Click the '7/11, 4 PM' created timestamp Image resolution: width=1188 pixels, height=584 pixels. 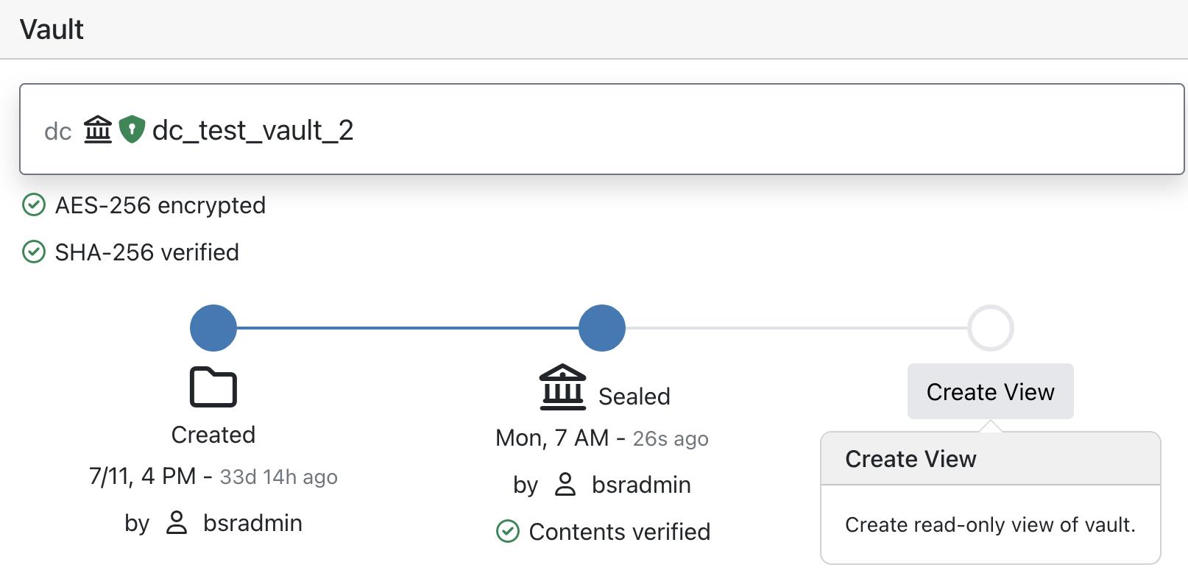(142, 477)
